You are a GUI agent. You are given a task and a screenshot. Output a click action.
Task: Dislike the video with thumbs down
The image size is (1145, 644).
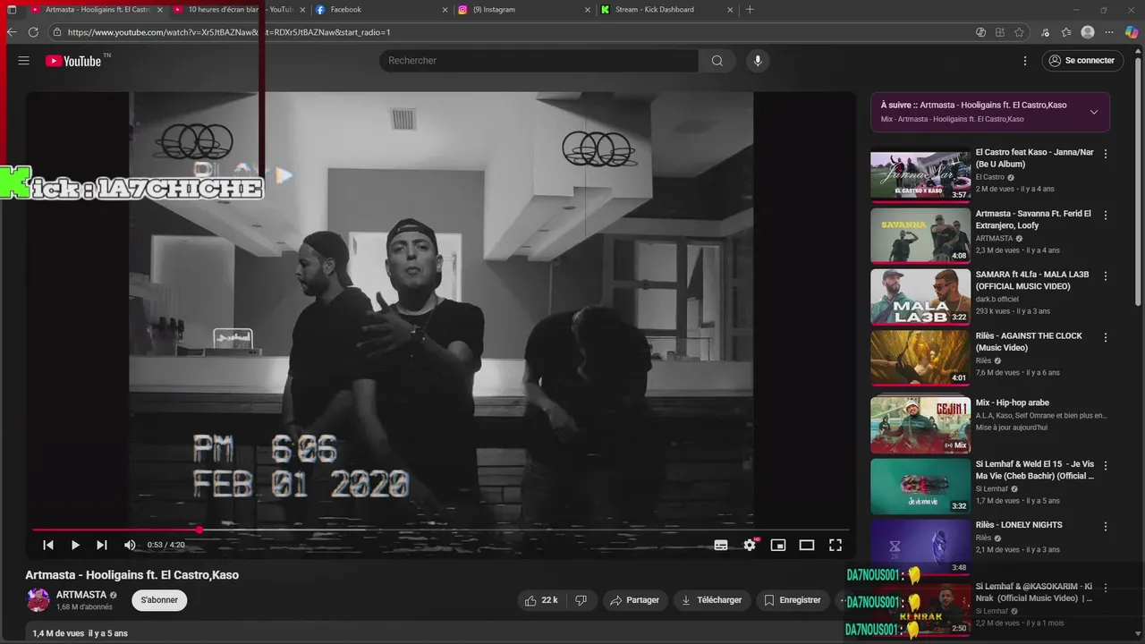tap(581, 600)
